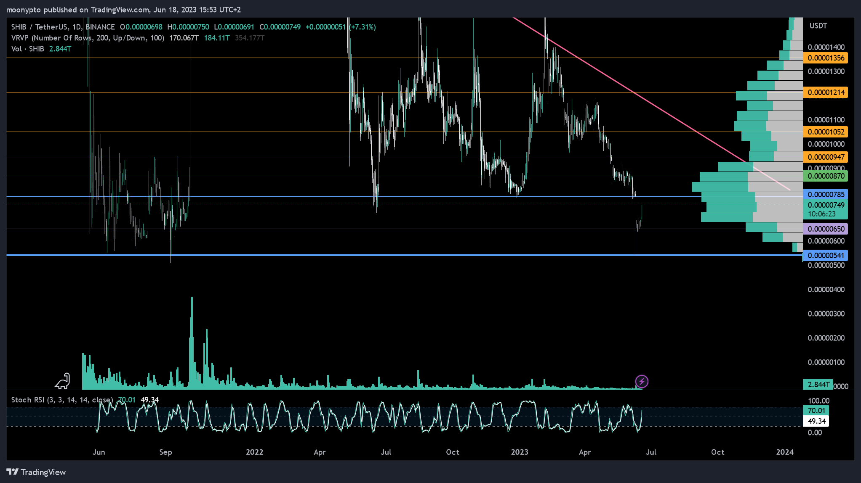Click the 0.00000400 price axis tick

826,290
